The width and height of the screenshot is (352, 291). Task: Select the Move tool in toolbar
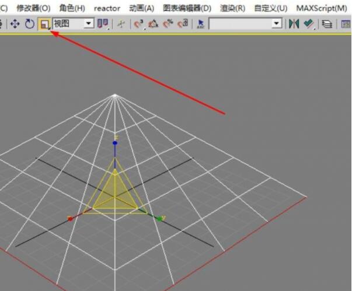coord(15,24)
